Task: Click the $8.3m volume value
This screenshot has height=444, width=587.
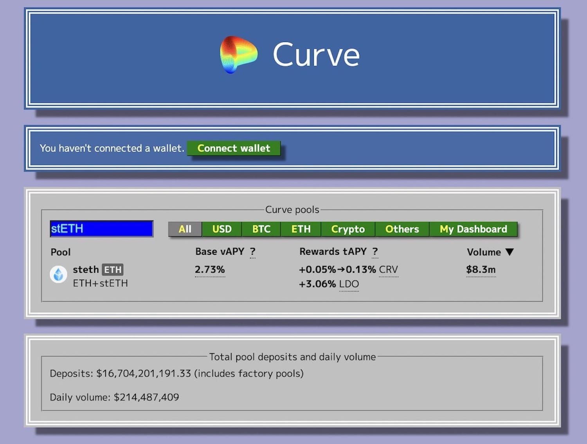Action: pyautogui.click(x=481, y=270)
